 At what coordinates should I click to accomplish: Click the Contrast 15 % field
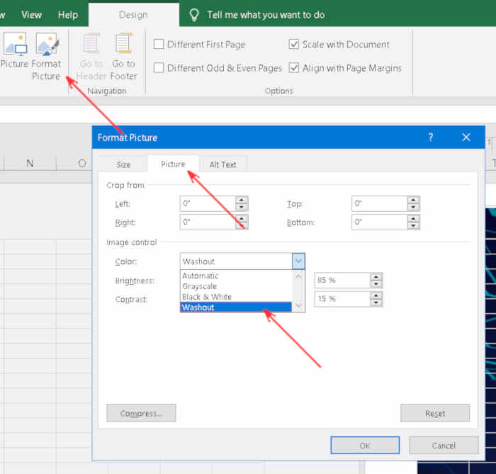(342, 299)
